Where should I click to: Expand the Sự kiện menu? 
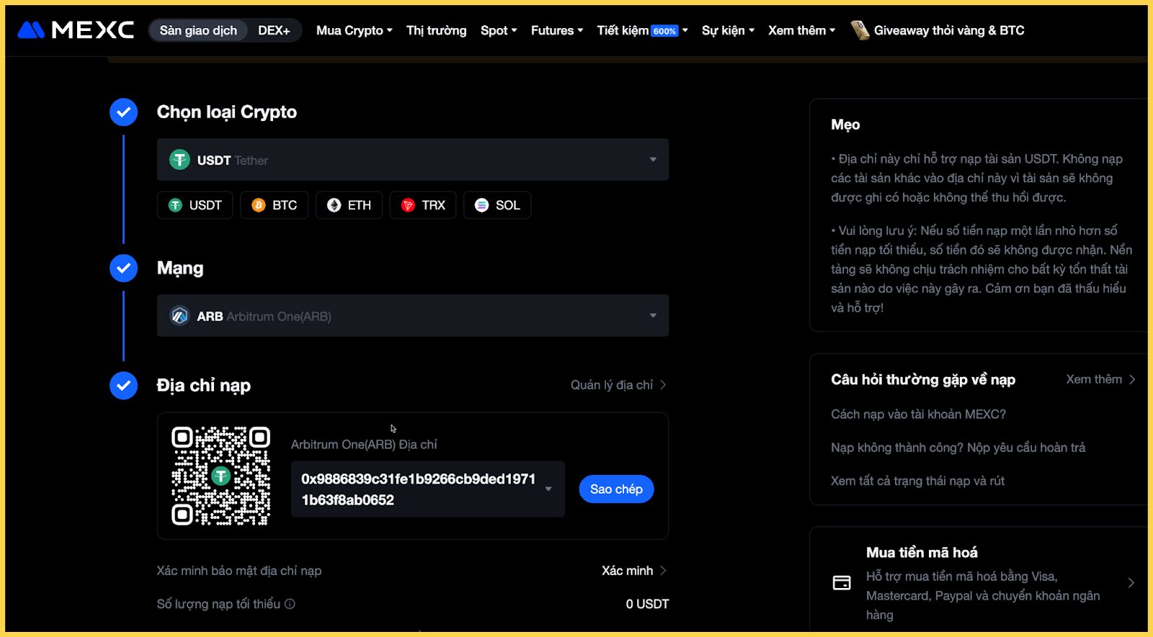click(x=729, y=30)
